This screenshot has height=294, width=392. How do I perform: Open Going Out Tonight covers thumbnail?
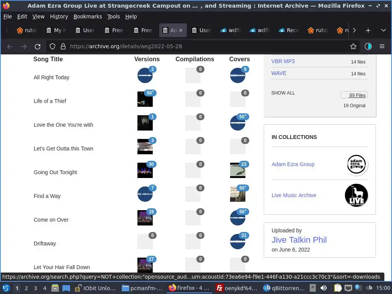click(237, 170)
